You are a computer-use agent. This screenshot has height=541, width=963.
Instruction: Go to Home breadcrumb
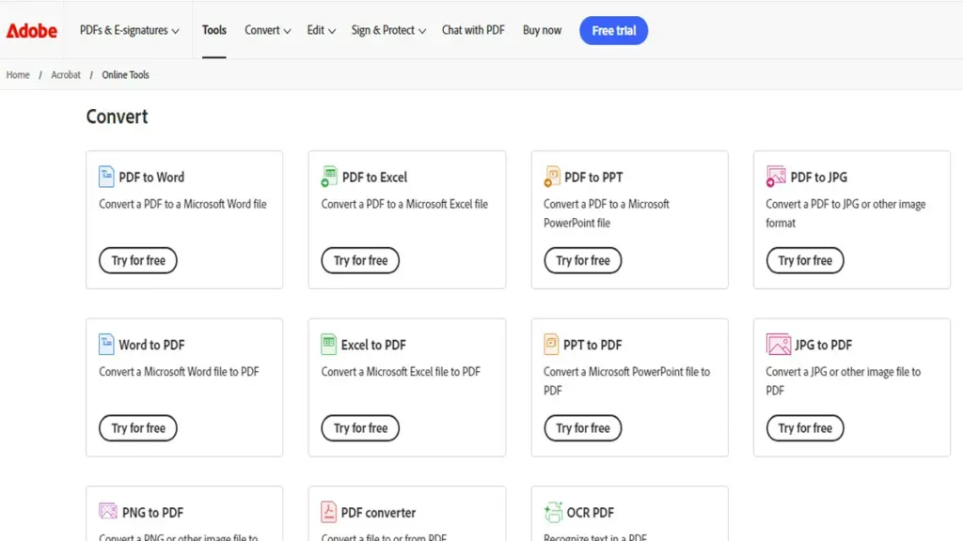(18, 75)
